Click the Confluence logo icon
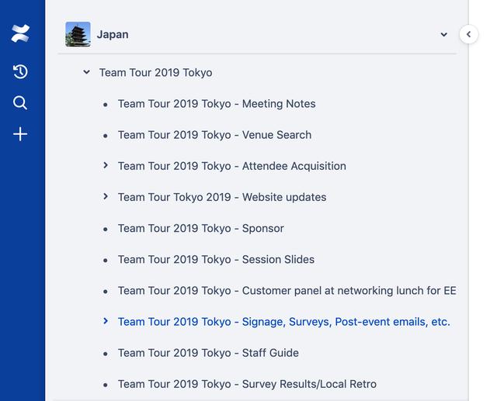 coord(20,33)
